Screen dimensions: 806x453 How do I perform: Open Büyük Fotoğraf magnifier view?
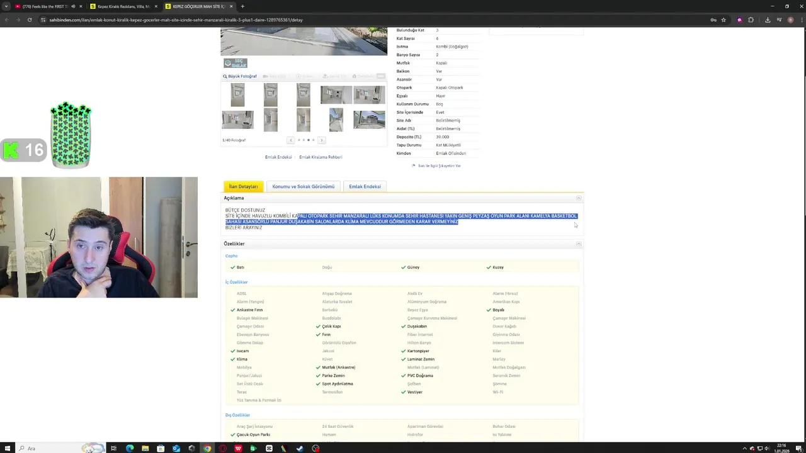point(239,76)
